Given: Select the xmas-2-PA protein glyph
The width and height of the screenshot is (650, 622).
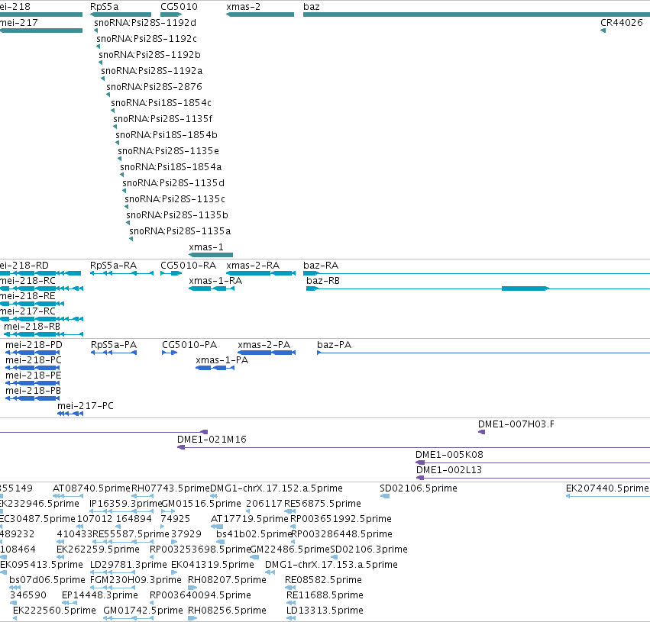Looking at the screenshot, I should coord(267,353).
